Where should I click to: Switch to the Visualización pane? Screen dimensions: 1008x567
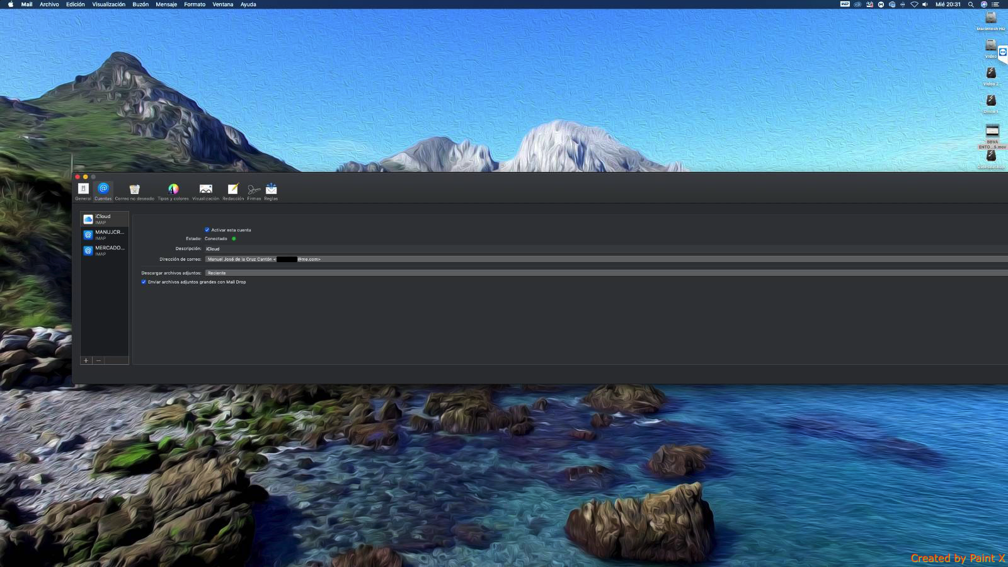pos(205,191)
